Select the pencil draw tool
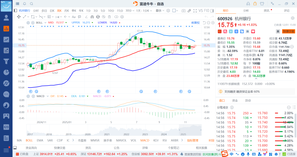297x157 pixels. tap(189, 11)
